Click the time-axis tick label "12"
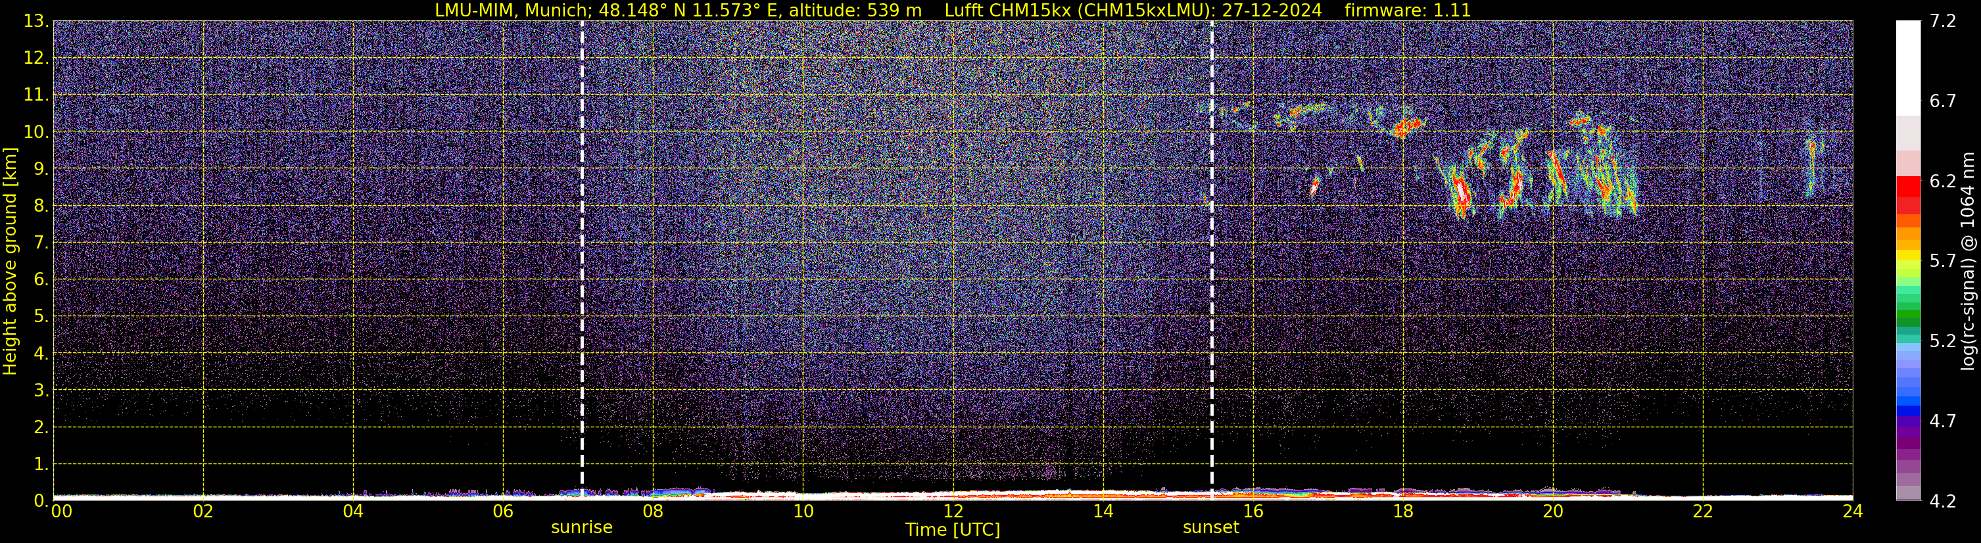 tap(953, 511)
